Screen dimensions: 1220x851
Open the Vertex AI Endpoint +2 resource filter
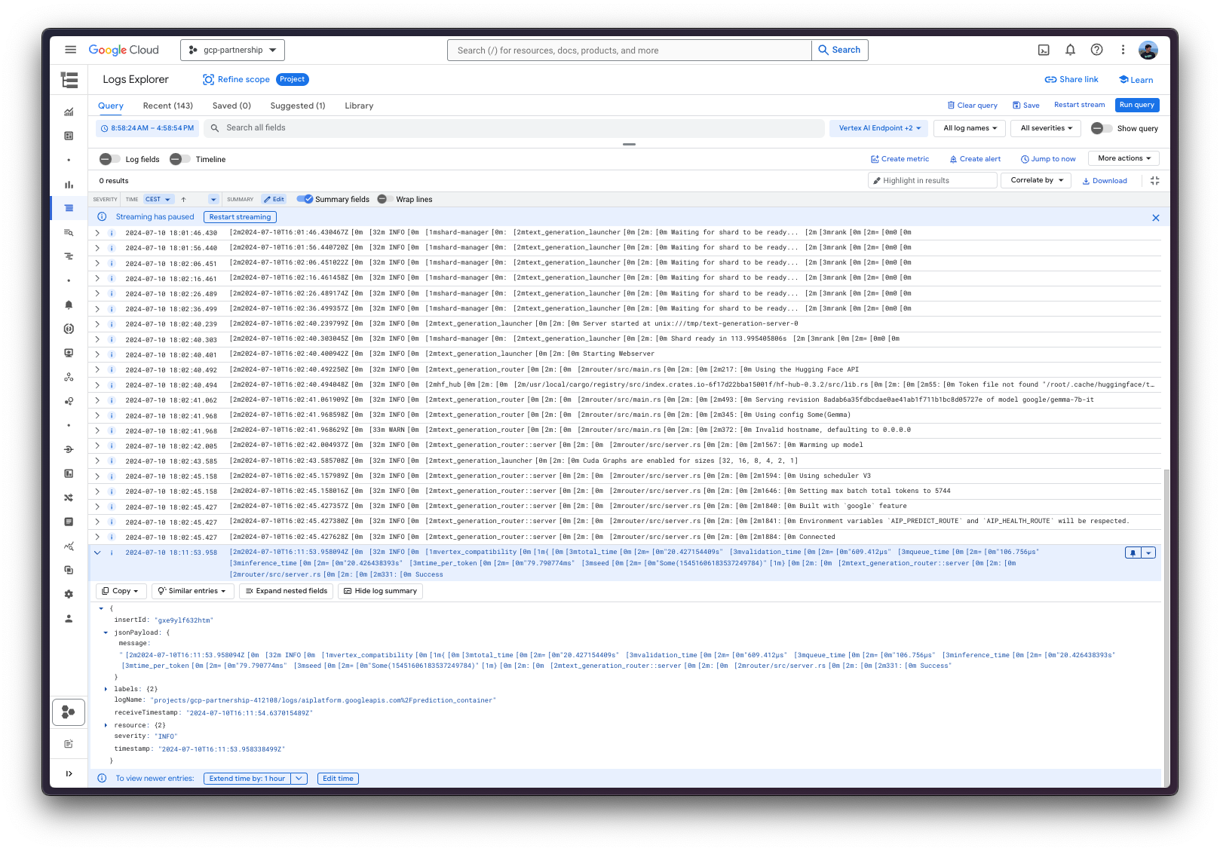(879, 128)
